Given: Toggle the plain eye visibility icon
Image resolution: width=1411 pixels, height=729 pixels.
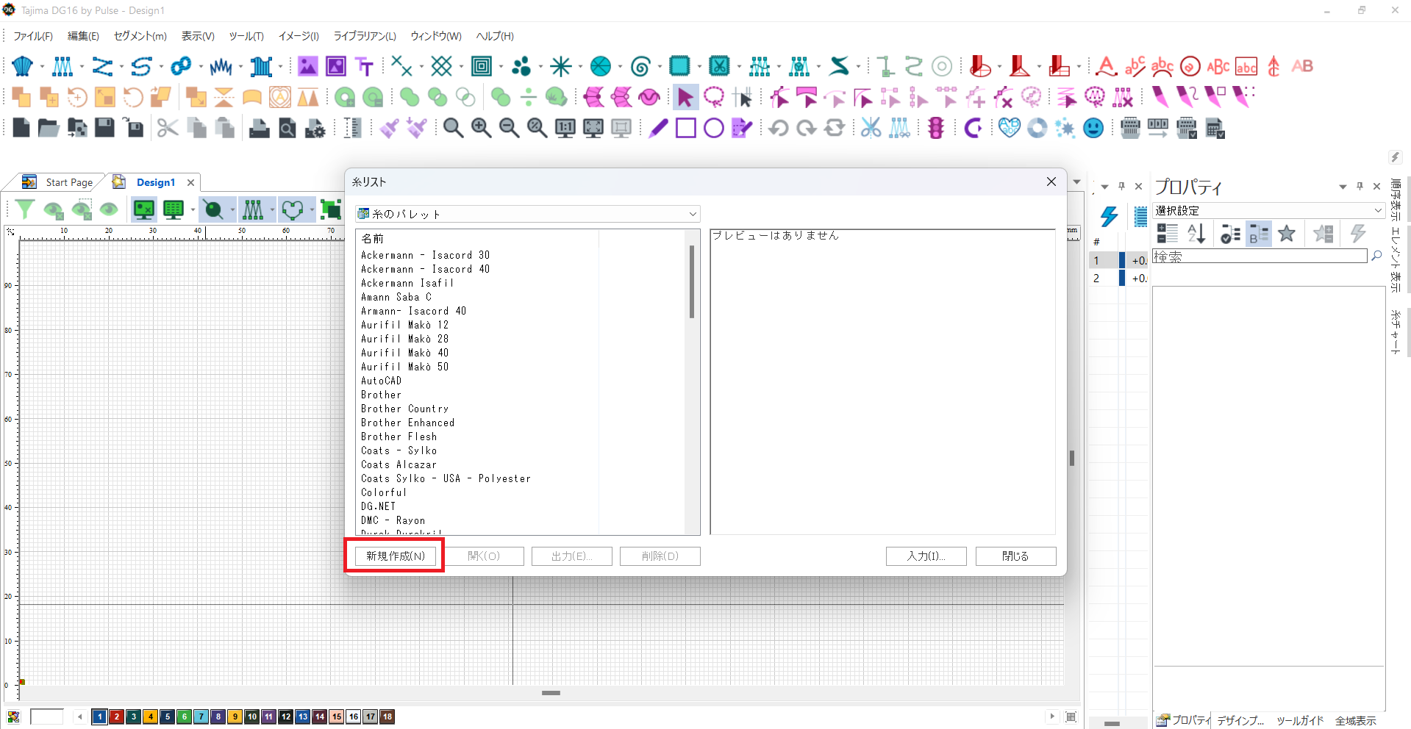Looking at the screenshot, I should pos(109,210).
